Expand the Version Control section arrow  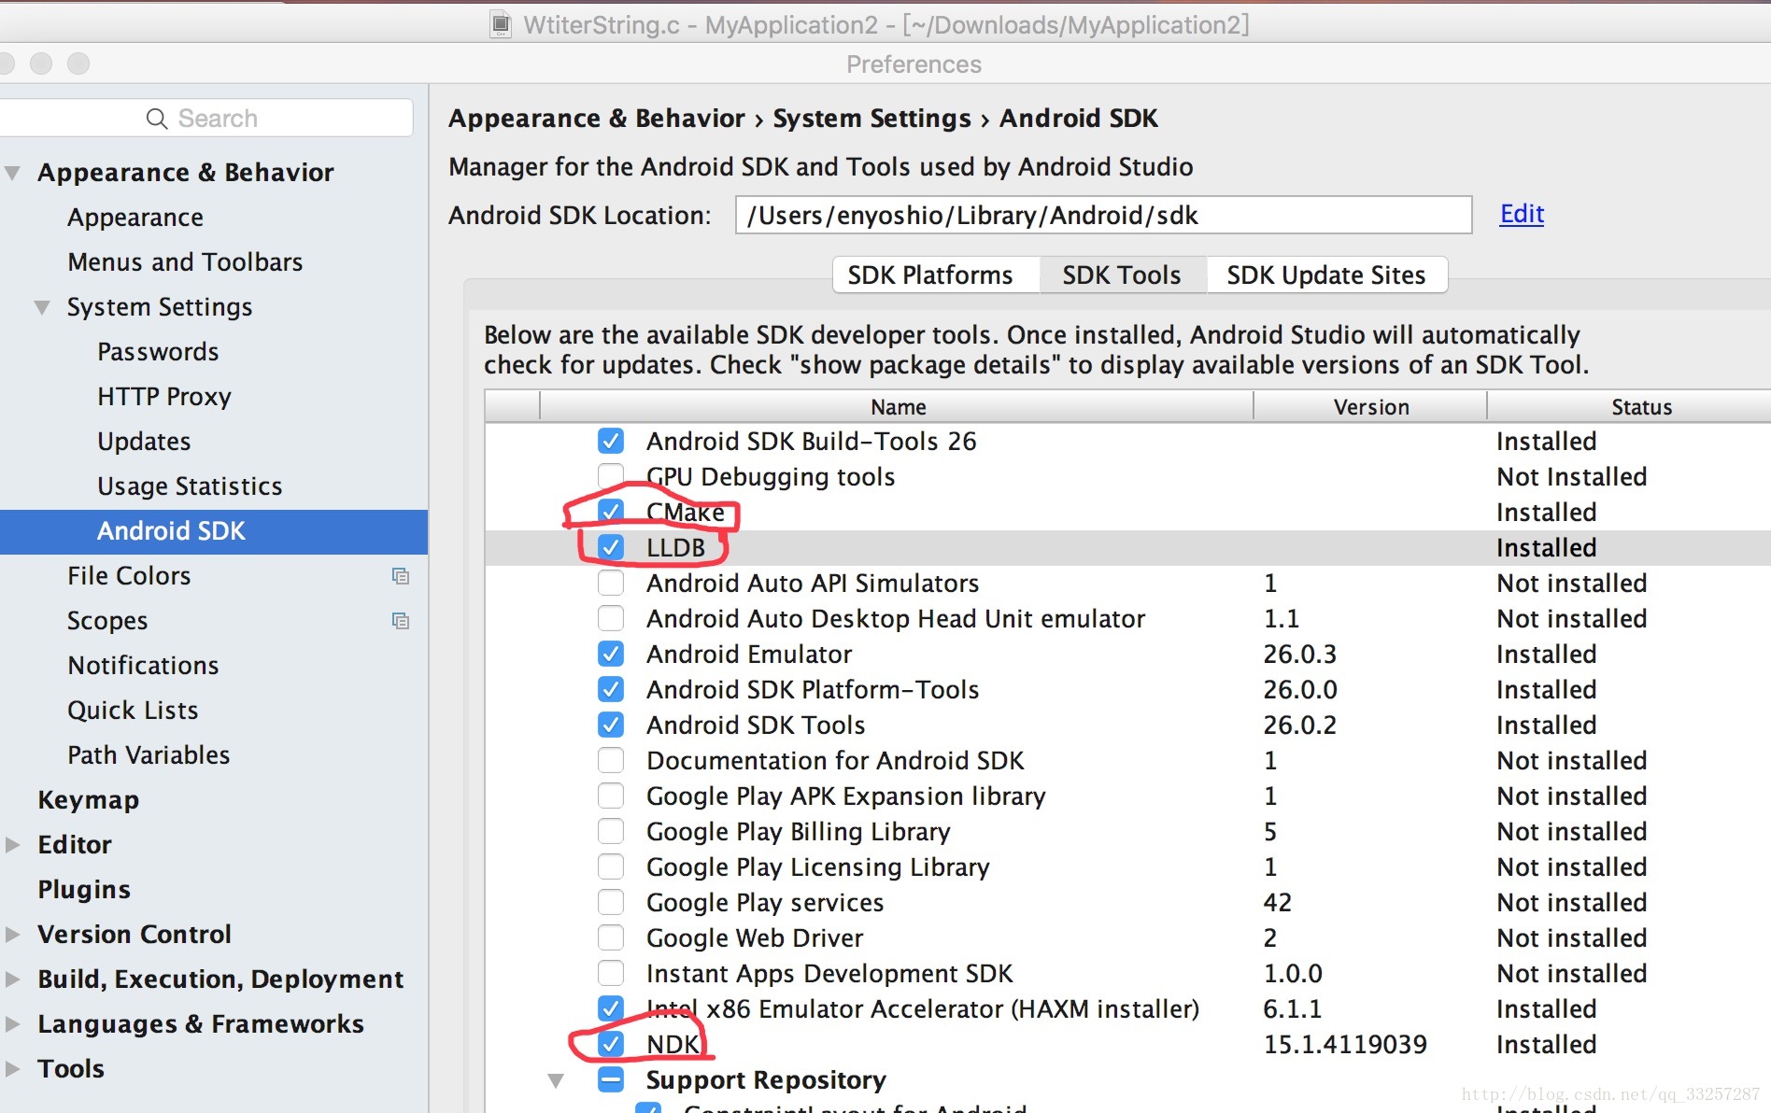pyautogui.click(x=12, y=935)
